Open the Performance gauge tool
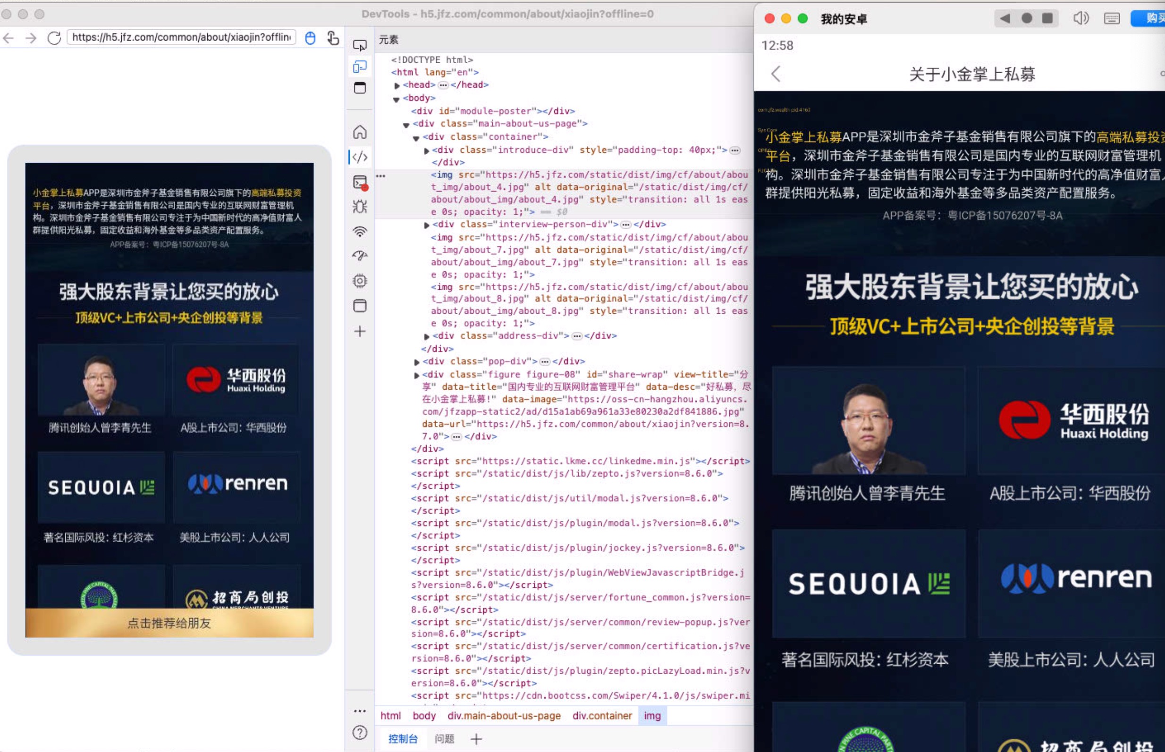Viewport: 1165px width, 752px height. 360,256
